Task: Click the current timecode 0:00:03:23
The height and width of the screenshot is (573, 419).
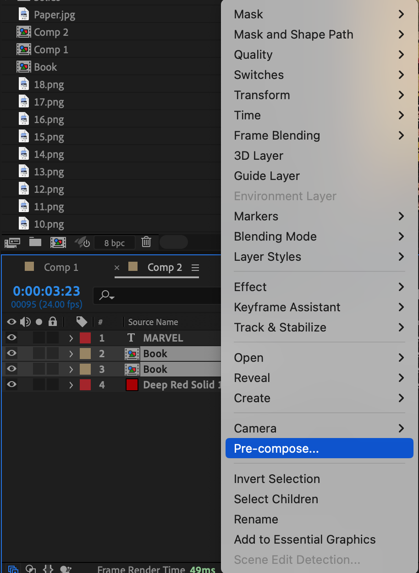Action: [x=46, y=291]
